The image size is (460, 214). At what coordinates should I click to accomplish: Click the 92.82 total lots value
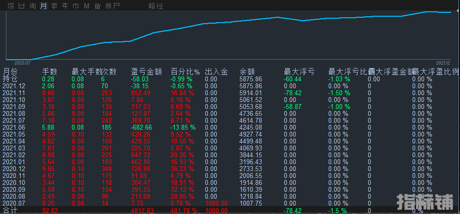pyautogui.click(x=50, y=210)
